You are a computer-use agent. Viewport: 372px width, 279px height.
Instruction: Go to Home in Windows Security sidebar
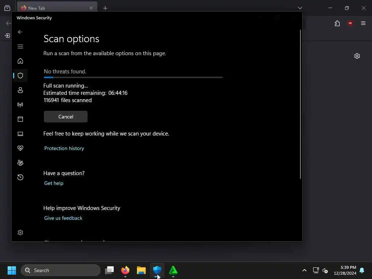pyautogui.click(x=20, y=61)
